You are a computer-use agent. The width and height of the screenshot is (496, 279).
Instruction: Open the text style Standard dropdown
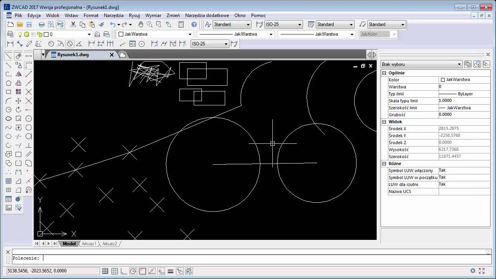[x=232, y=24]
